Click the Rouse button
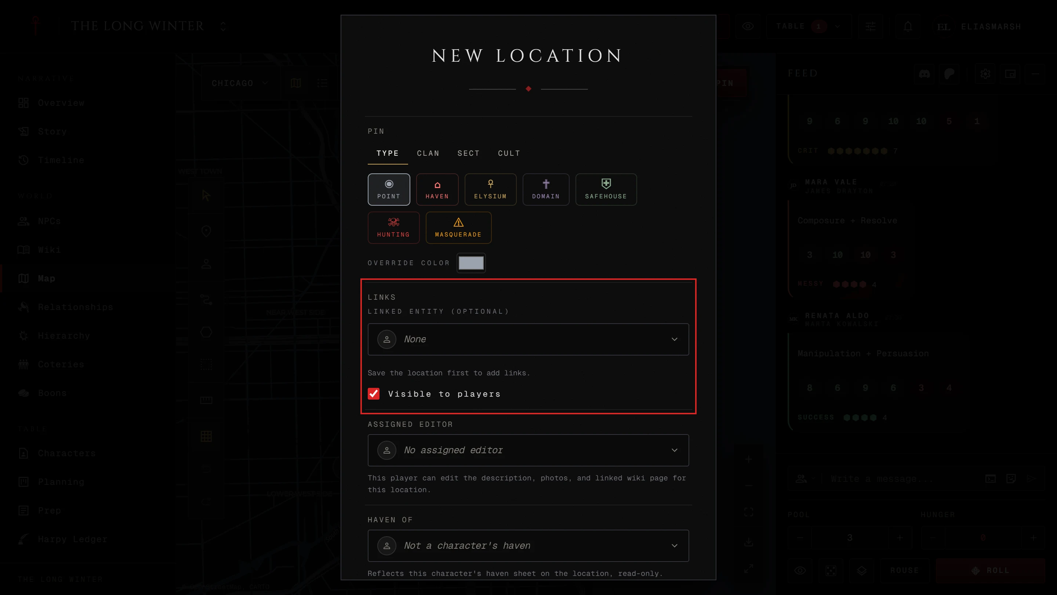The width and height of the screenshot is (1057, 595). pos(904,570)
